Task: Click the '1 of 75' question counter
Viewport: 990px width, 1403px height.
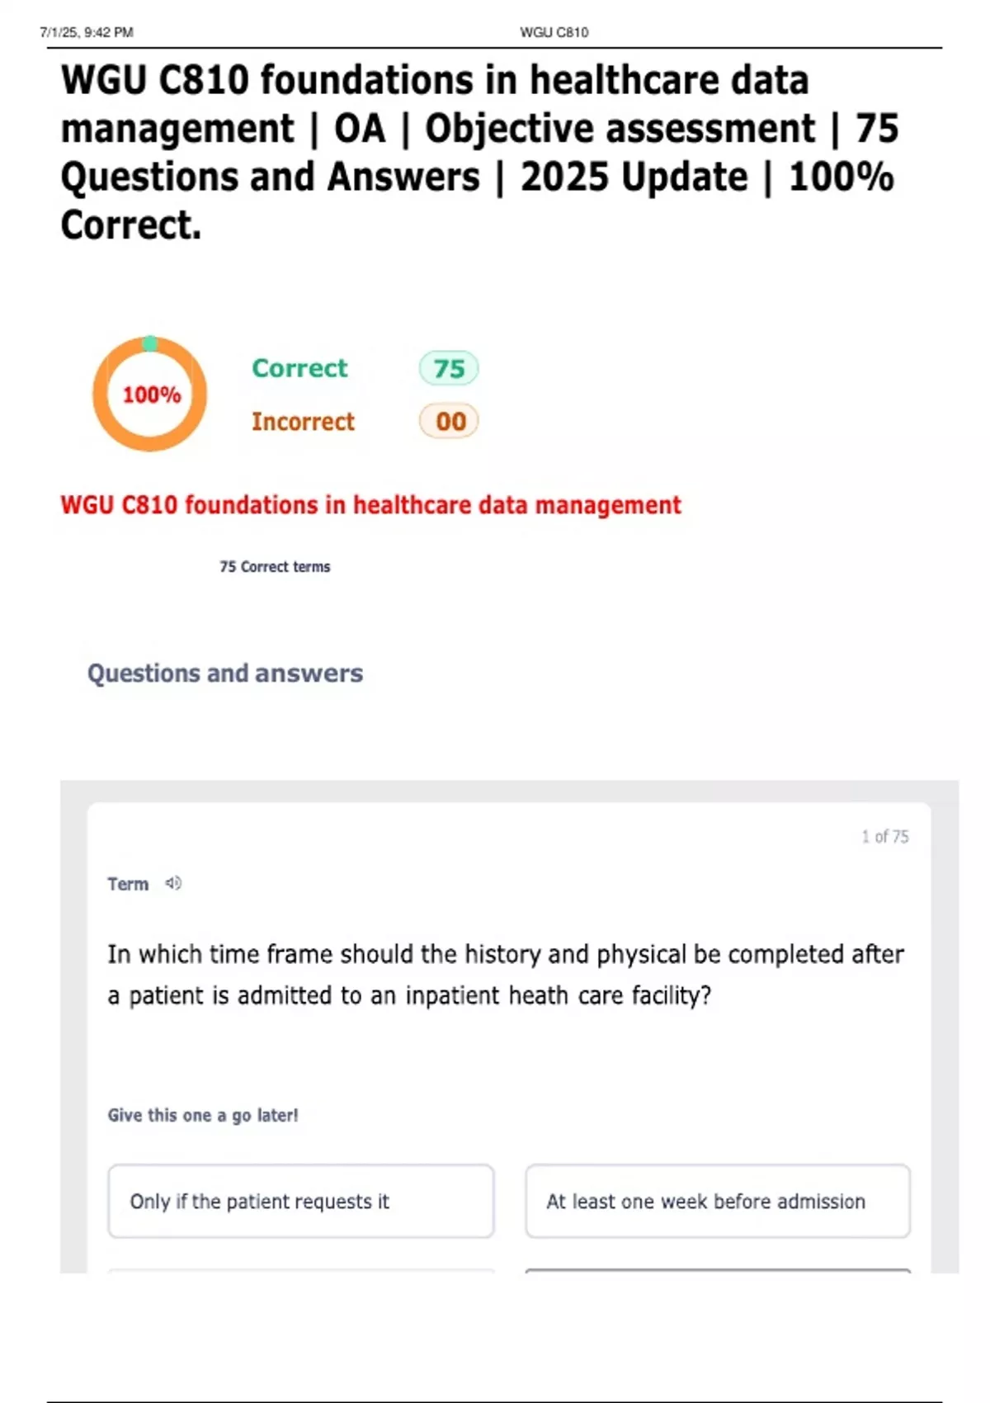Action: pos(884,836)
